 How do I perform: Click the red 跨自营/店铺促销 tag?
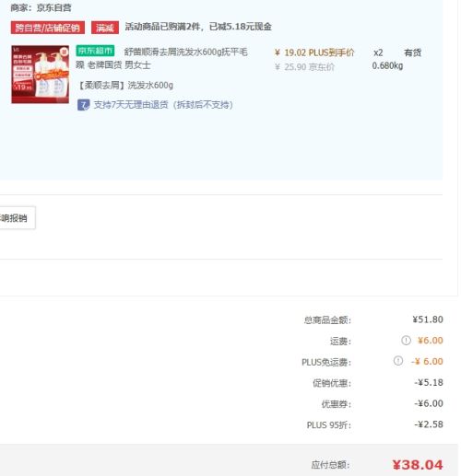pyautogui.click(x=48, y=28)
